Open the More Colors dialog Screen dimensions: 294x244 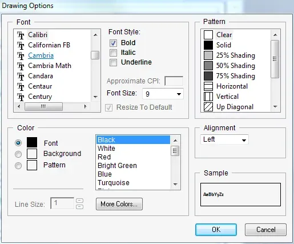(x=119, y=204)
